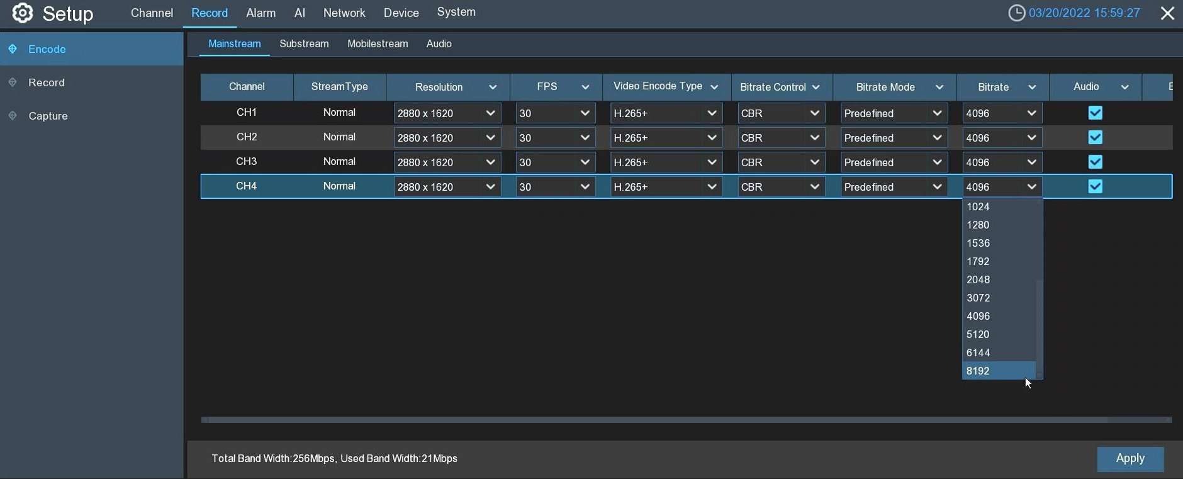Viewport: 1183px width, 479px height.
Task: Open the Record top menu
Action: click(210, 13)
